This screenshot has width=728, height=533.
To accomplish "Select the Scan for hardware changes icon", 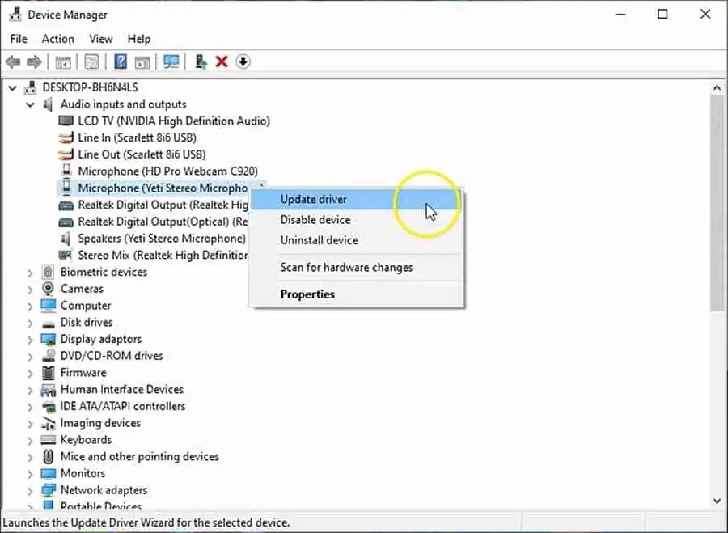I will click(x=171, y=61).
